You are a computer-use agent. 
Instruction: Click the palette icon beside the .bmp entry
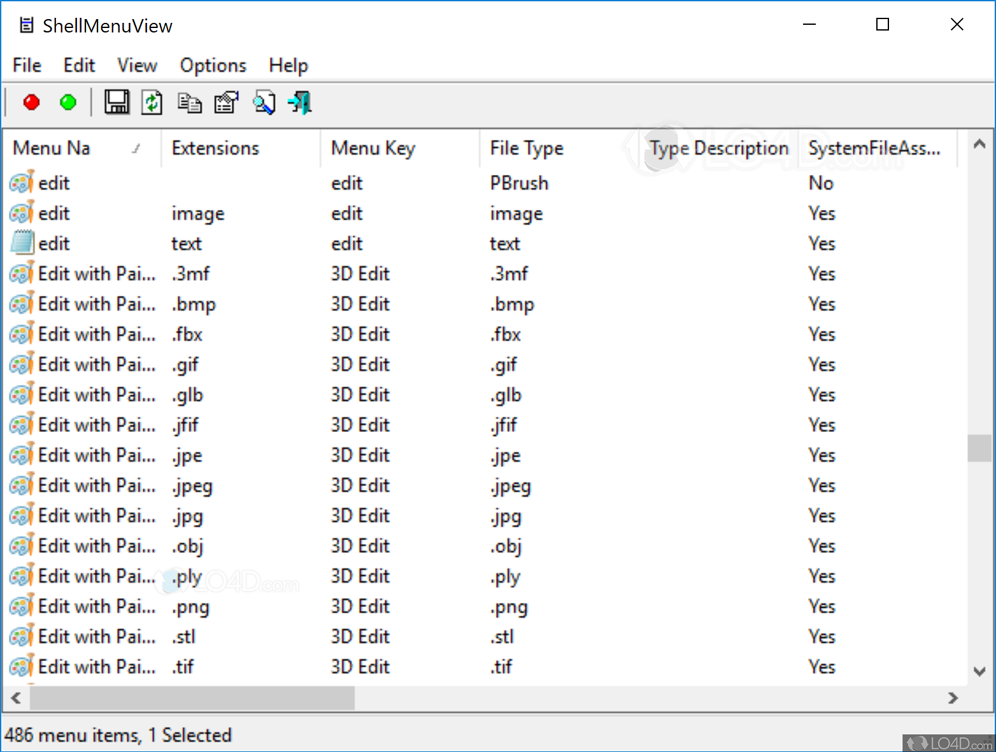(21, 303)
